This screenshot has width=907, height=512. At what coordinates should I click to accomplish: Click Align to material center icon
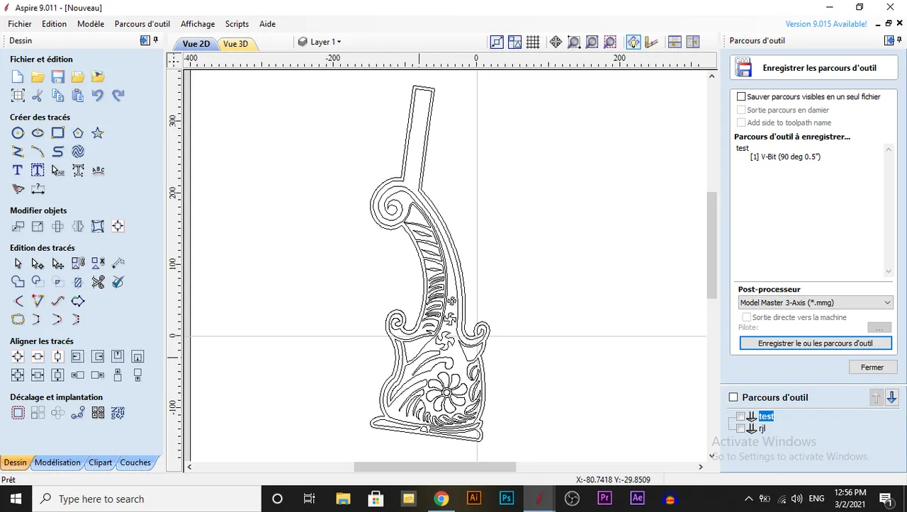(x=18, y=356)
